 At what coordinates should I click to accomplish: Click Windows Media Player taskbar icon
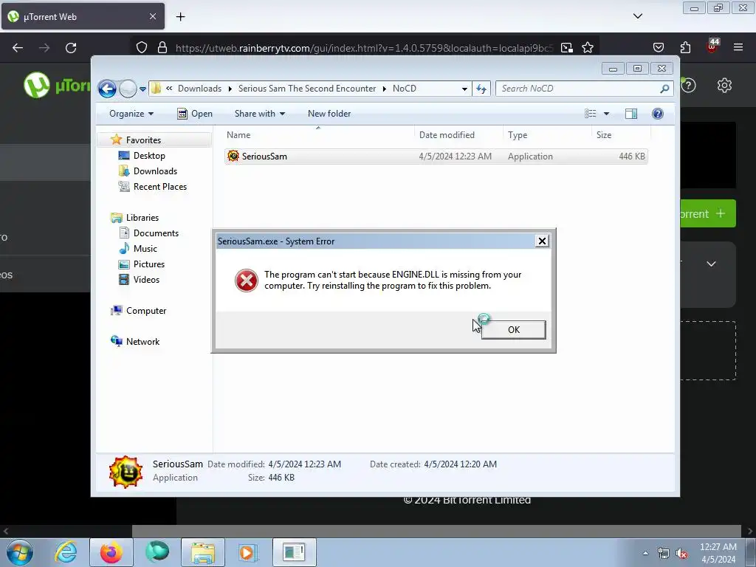pos(248,552)
